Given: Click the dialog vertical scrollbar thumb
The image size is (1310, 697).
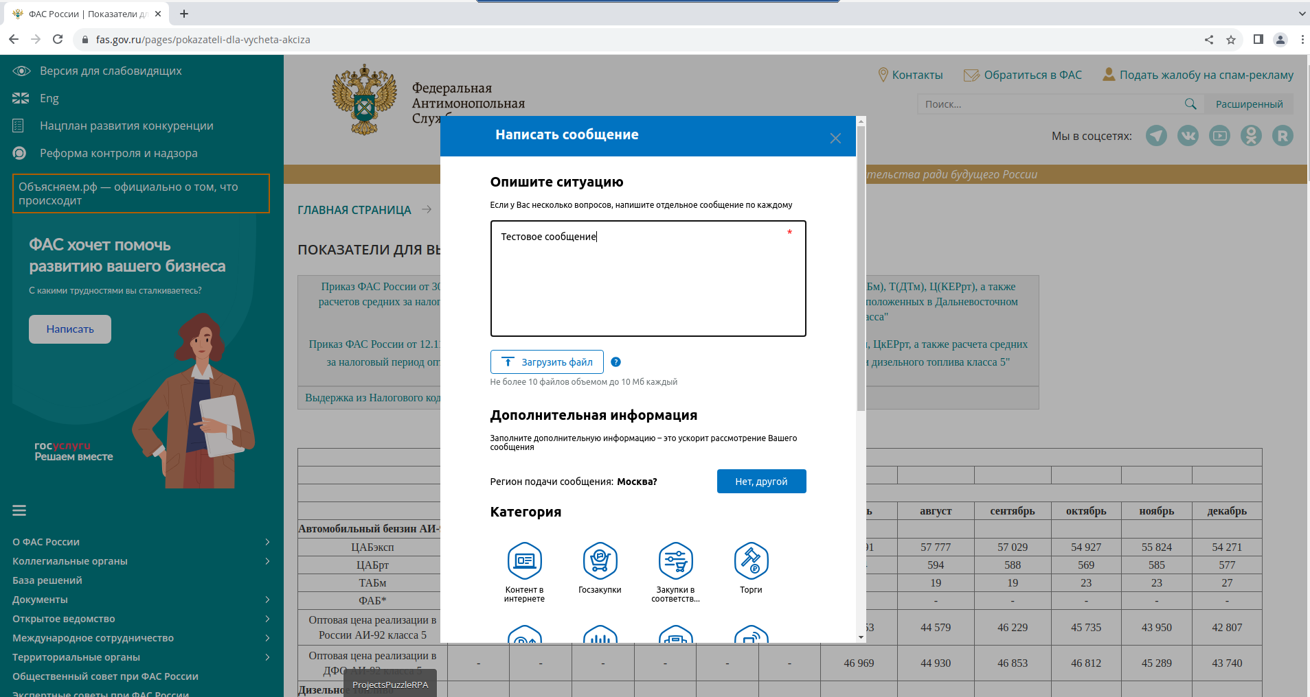Looking at the screenshot, I should pos(861,268).
